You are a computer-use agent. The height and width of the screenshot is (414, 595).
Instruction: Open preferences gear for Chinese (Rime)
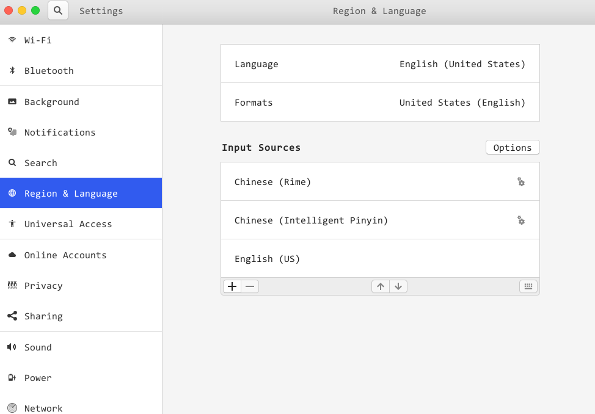521,182
